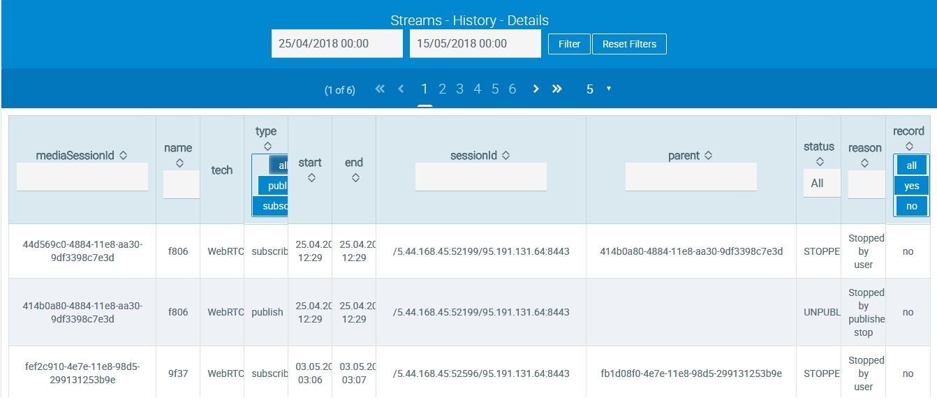Open the rows-per-page dropdown
The height and width of the screenshot is (400, 937).
598,89
